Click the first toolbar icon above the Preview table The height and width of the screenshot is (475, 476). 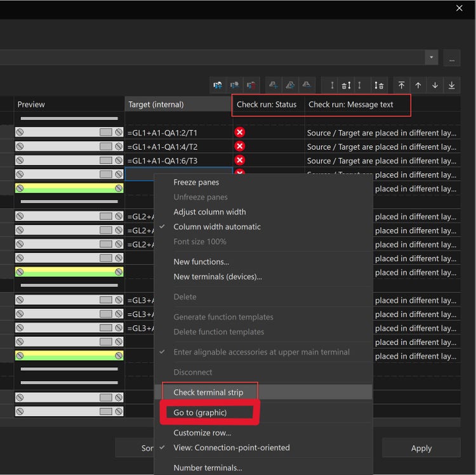(218, 85)
